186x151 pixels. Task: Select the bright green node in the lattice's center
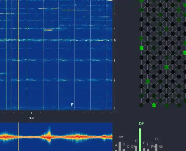pos(166,67)
